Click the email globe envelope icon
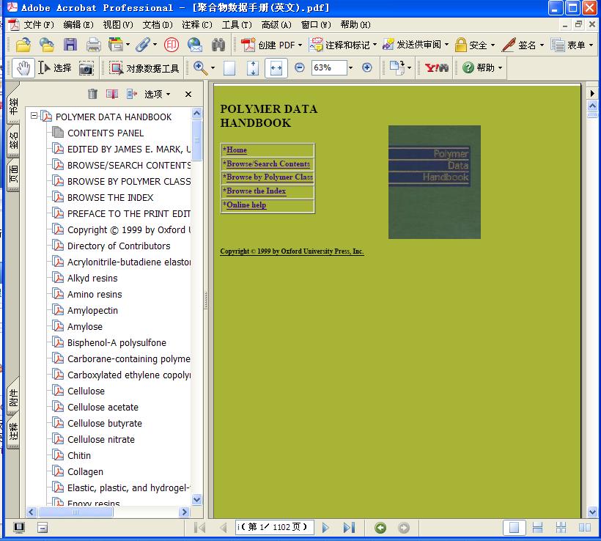Viewport: 601px width, 541px height. 195,45
